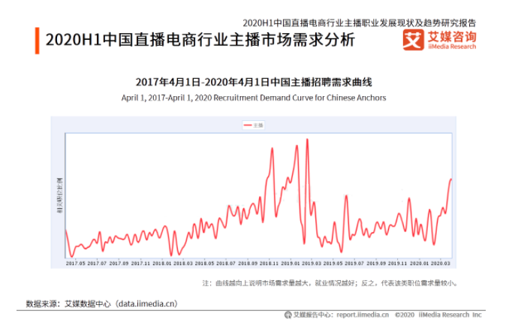This screenshot has width=506, height=323.
Task: Click the 2018.11 x-axis label
Action: coord(270,264)
